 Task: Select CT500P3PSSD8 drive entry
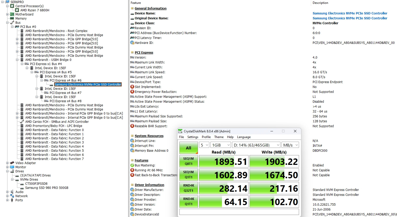(x=36, y=184)
